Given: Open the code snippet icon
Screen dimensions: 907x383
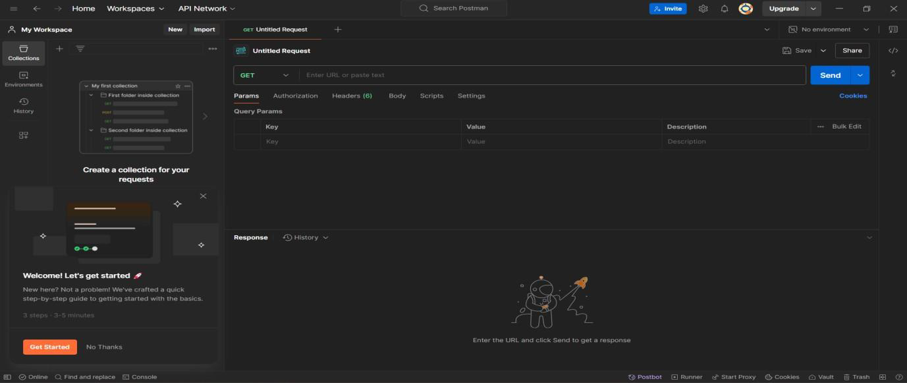Looking at the screenshot, I should 893,51.
